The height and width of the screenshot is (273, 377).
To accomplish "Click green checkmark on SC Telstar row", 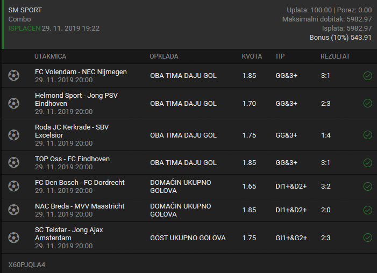I will tap(368, 238).
